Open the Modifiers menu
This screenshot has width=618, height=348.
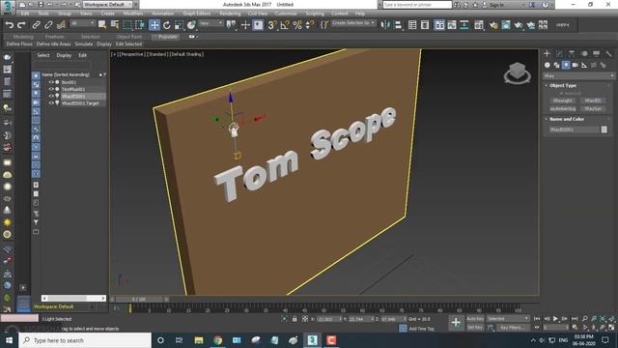tap(133, 14)
